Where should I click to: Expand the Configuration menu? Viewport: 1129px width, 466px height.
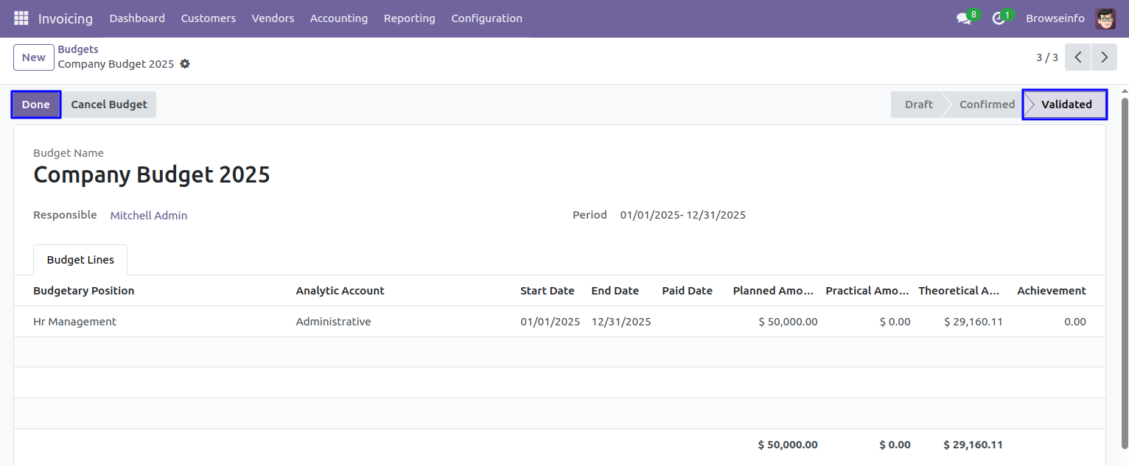(486, 18)
